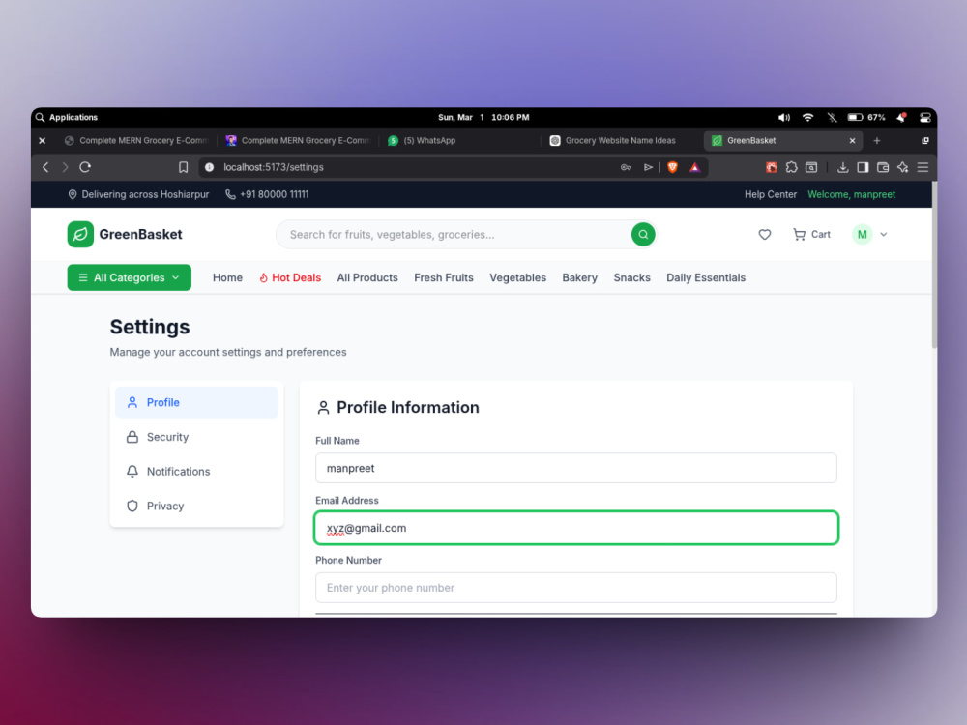Browse Daily Essentials category
Screen dimensions: 967x725
[706, 277]
